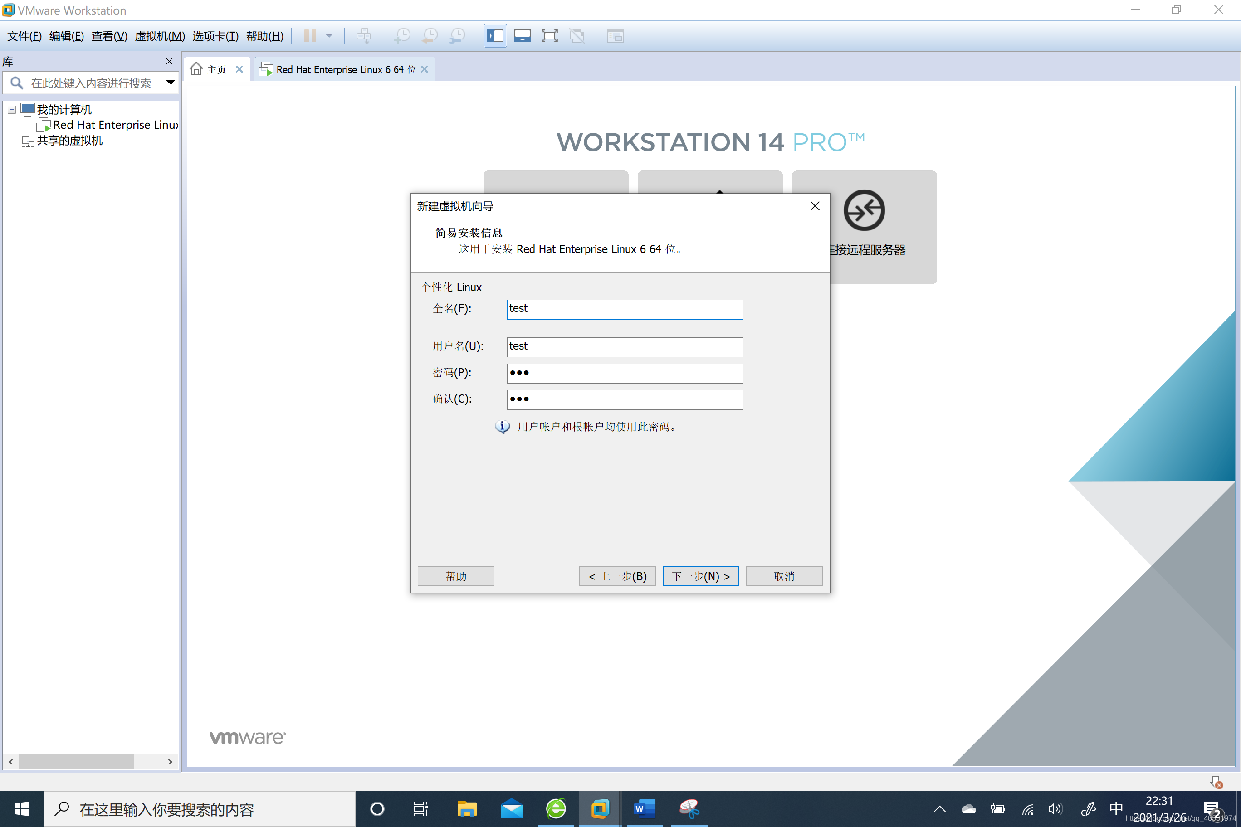Open the Mail app from taskbar
Screen dimensions: 1241x827
pyautogui.click(x=511, y=809)
